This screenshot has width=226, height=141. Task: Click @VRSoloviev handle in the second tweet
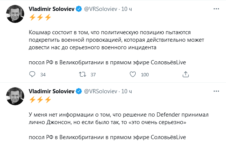click(101, 91)
